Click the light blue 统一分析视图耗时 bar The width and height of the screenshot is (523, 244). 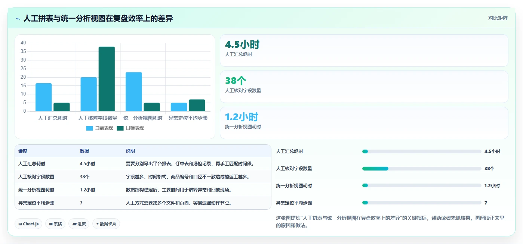pos(134,91)
